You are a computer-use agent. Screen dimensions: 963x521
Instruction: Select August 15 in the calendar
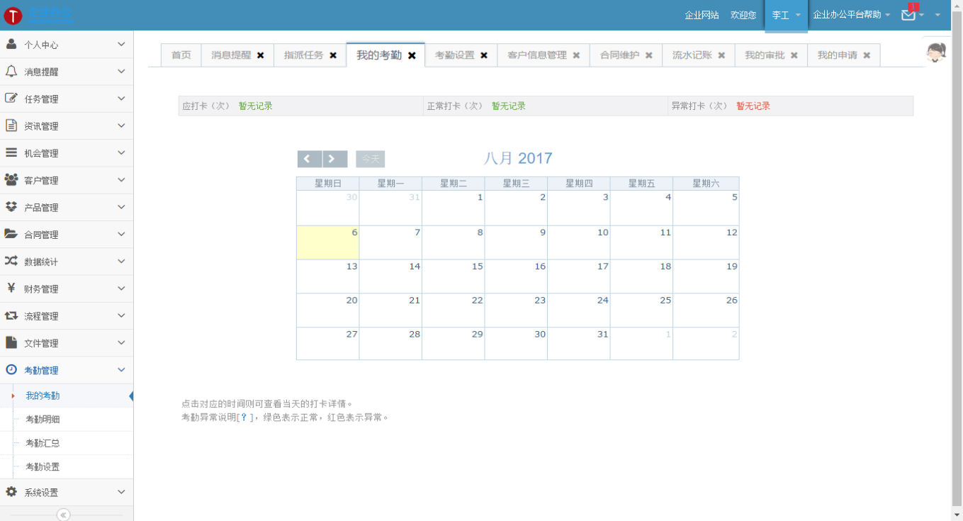tap(454, 276)
